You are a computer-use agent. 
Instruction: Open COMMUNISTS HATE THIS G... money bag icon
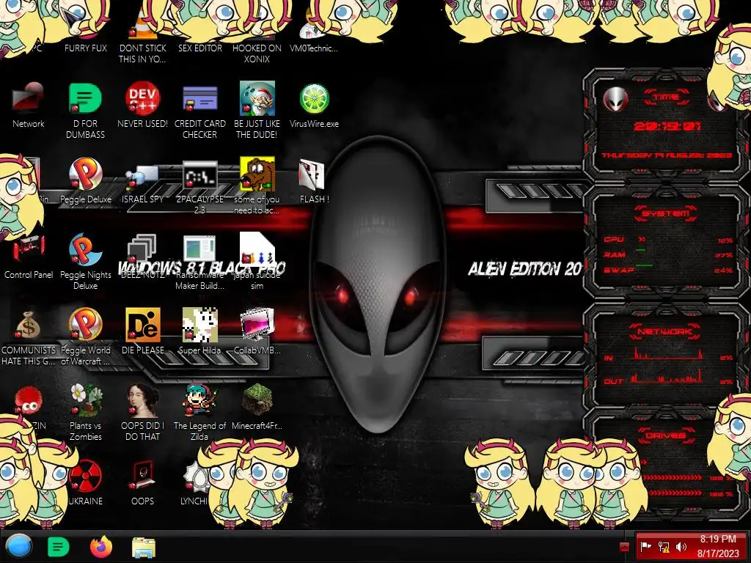pyautogui.click(x=29, y=337)
